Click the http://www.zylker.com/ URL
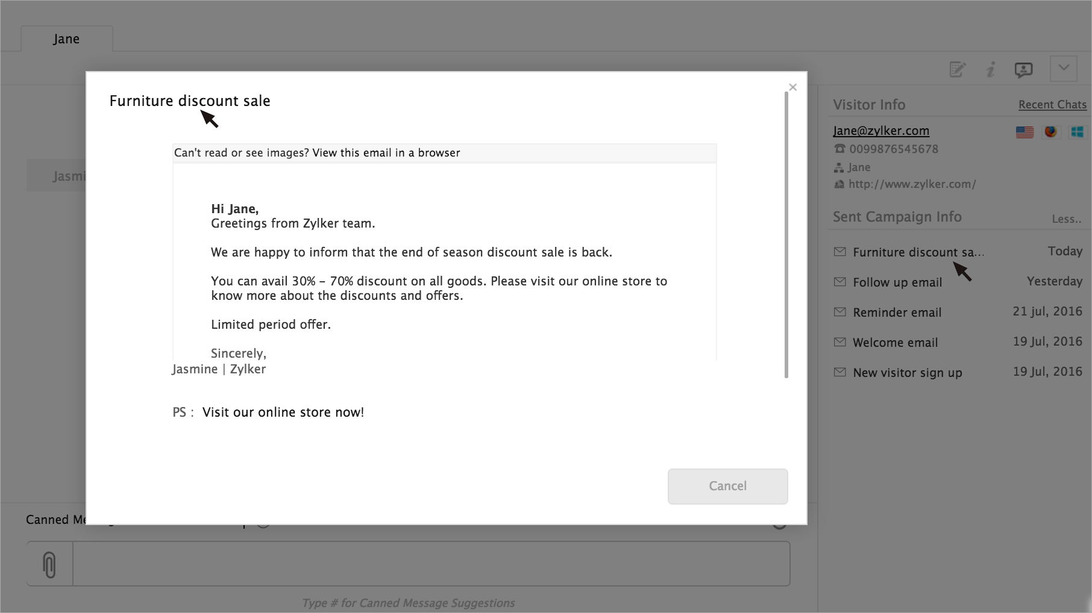The width and height of the screenshot is (1092, 613). point(912,184)
